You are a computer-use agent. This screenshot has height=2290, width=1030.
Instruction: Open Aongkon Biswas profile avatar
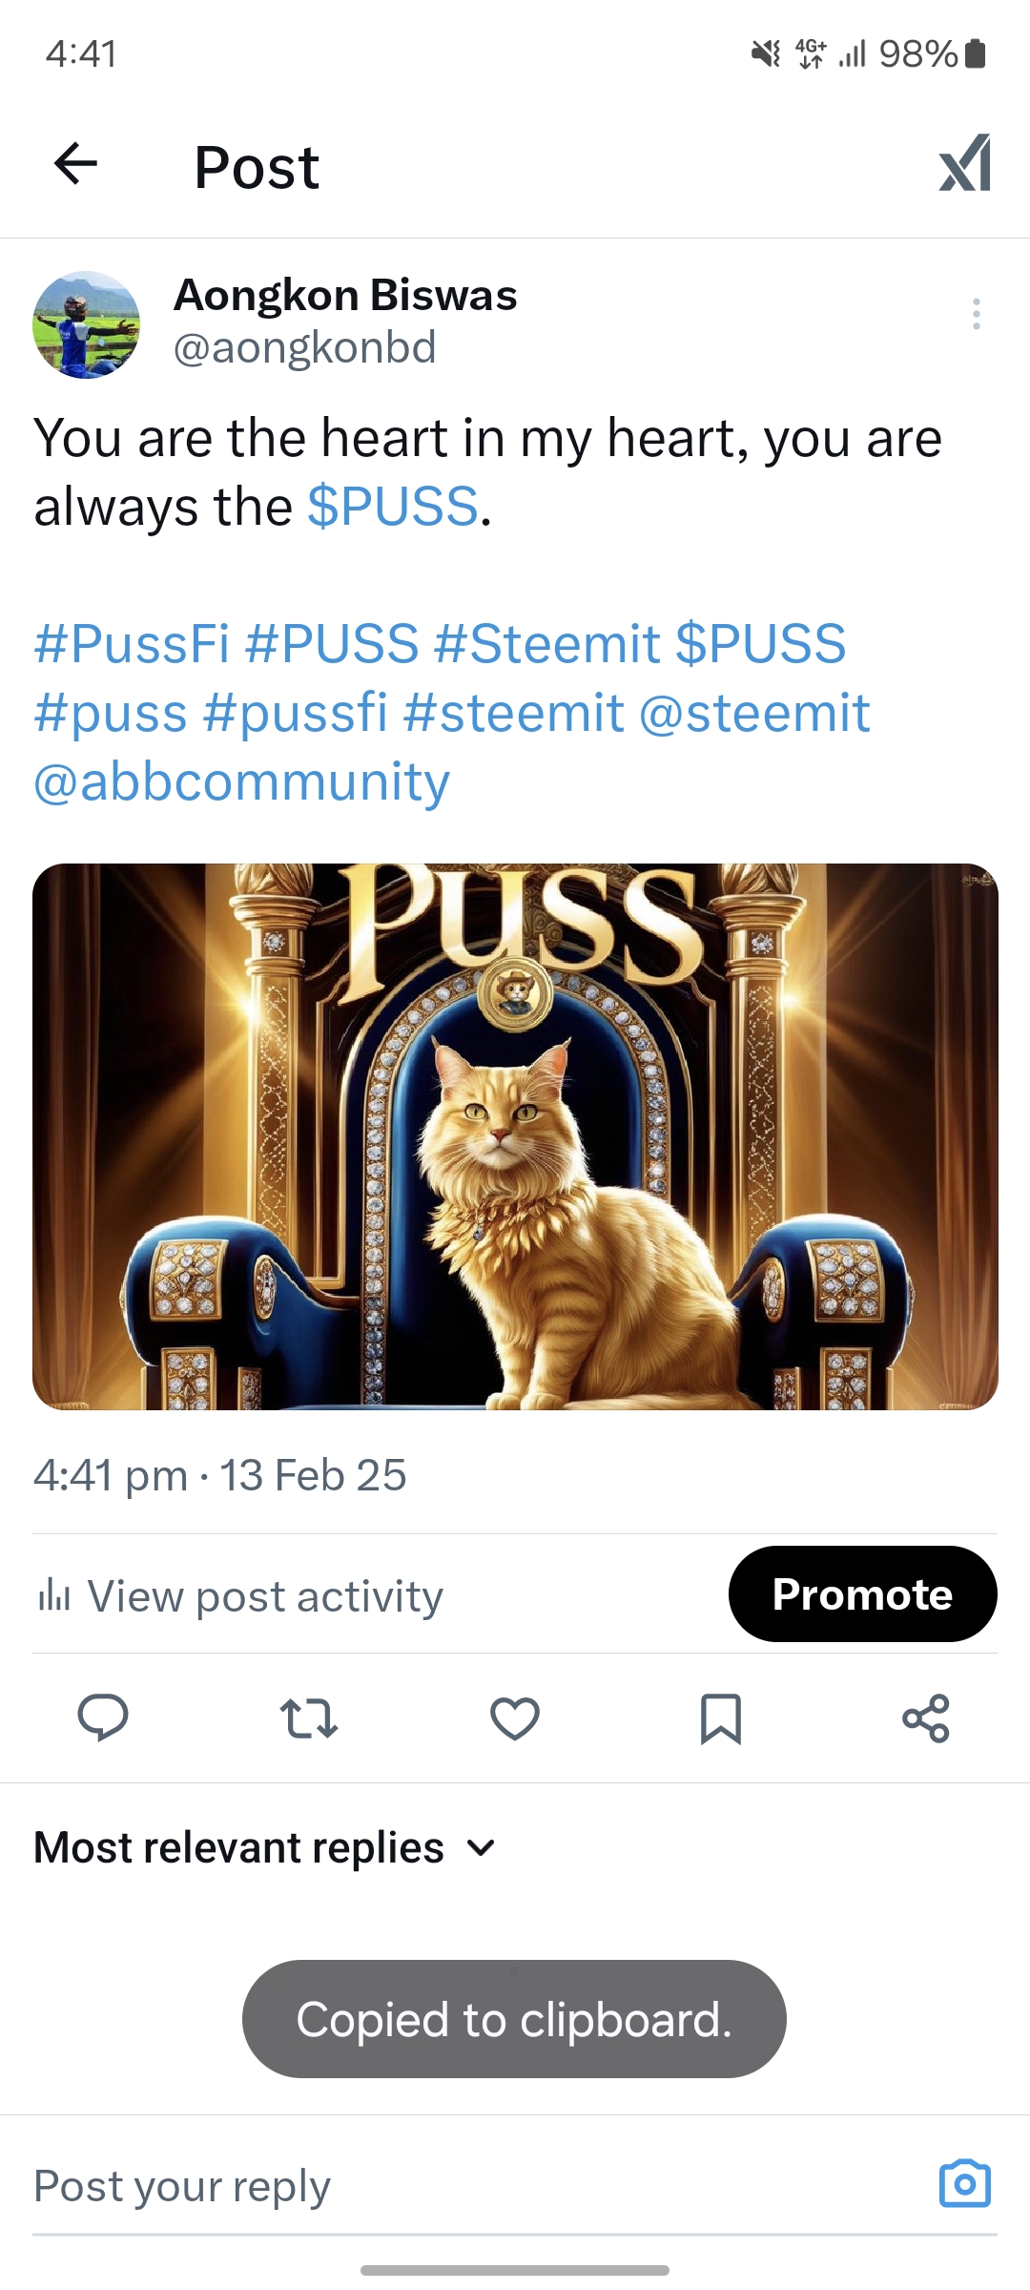pyautogui.click(x=87, y=324)
